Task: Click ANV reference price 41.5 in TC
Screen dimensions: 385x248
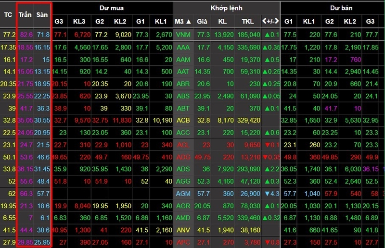Action: (9, 230)
